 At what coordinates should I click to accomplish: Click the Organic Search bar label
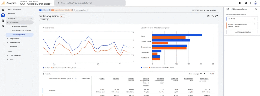pos(146,42)
